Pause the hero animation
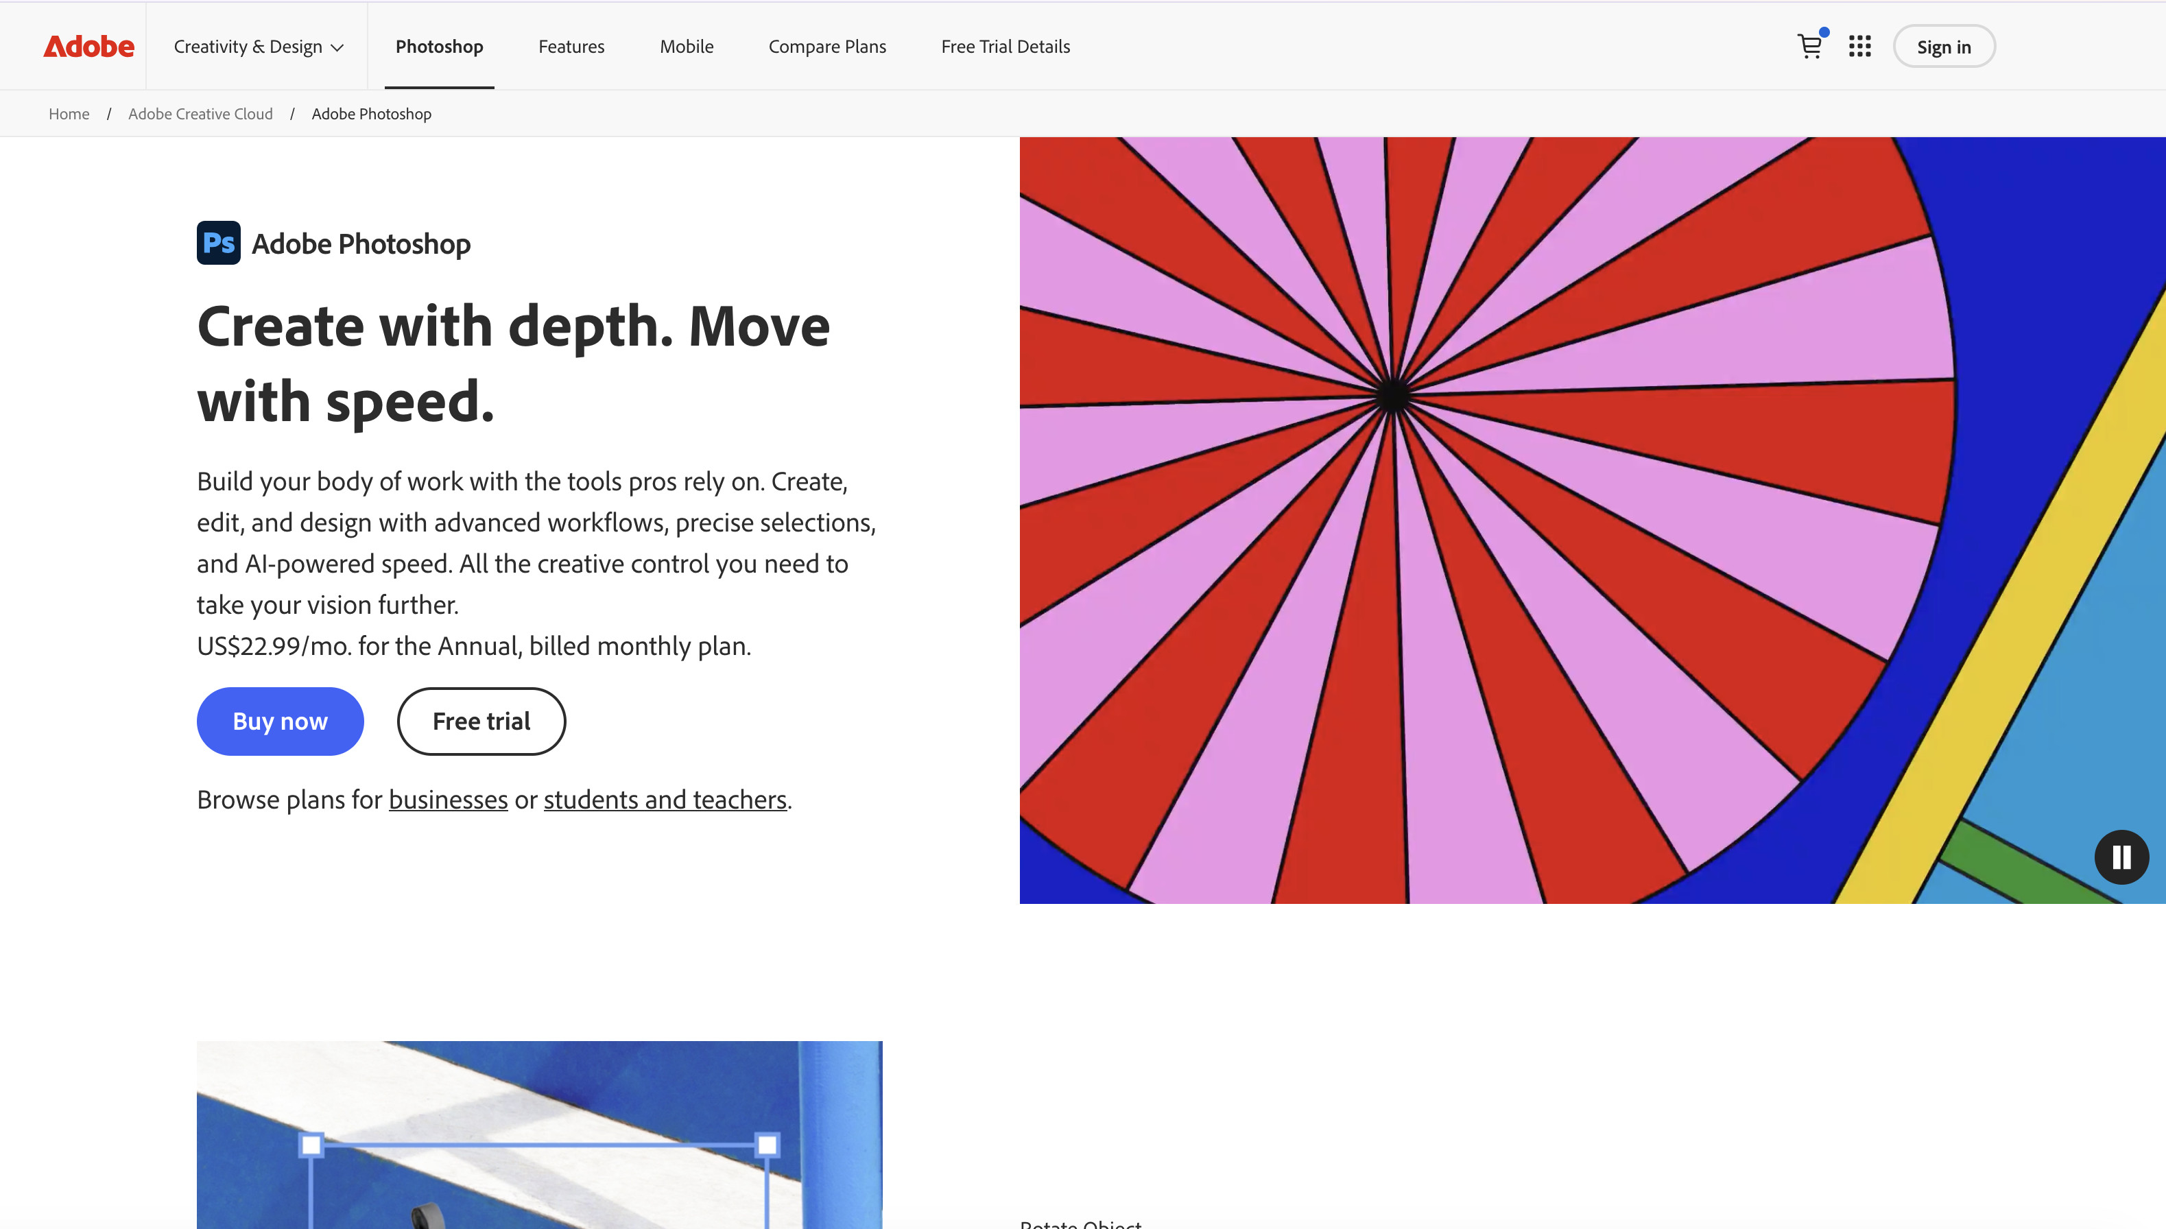The height and width of the screenshot is (1229, 2166). (2121, 857)
